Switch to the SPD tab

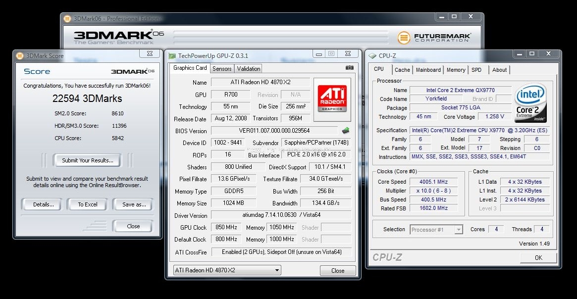click(476, 70)
